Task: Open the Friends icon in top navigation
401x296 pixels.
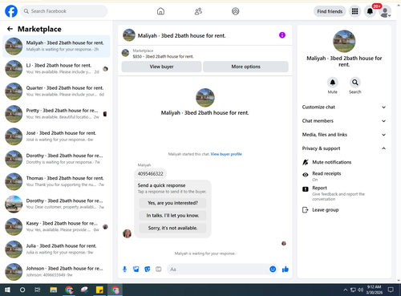Action: [198, 11]
